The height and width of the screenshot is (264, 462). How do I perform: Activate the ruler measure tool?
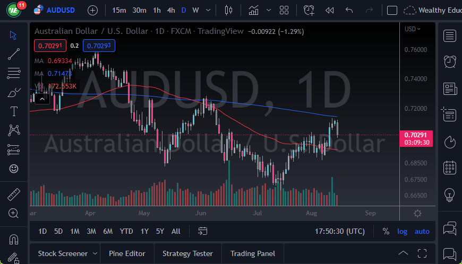pos(14,195)
